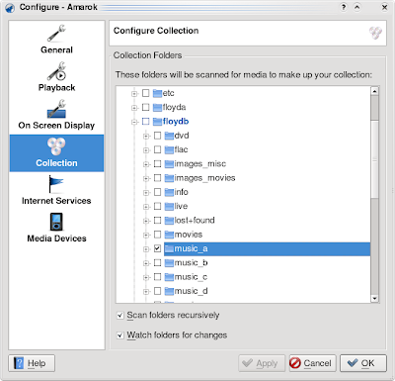The height and width of the screenshot is (381, 395).
Task: Click the info folder icon
Action: coord(169,192)
